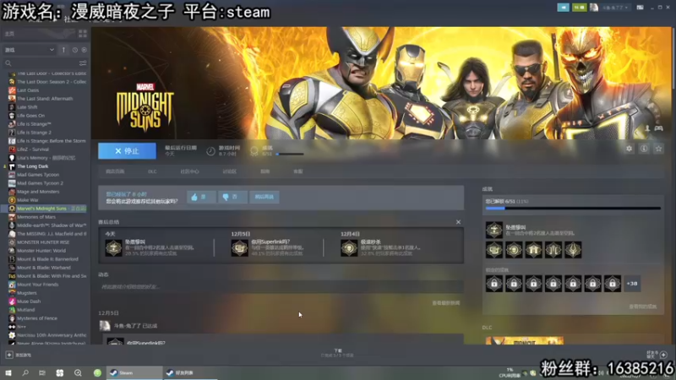
Task: Select Mage and Monsters game
Action: [38, 192]
